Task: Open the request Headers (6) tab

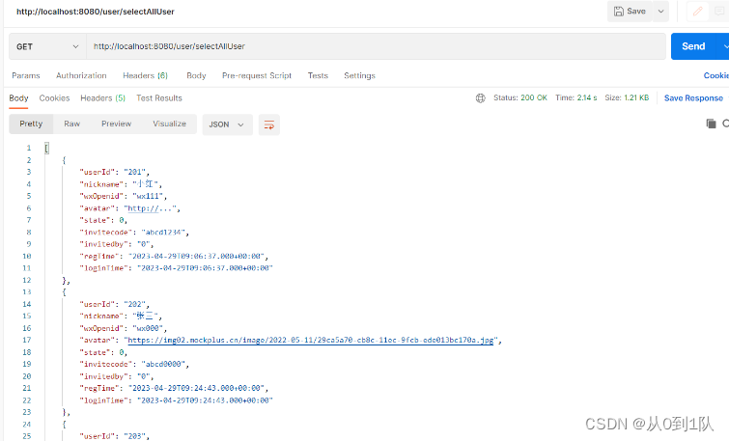Action: pos(145,75)
